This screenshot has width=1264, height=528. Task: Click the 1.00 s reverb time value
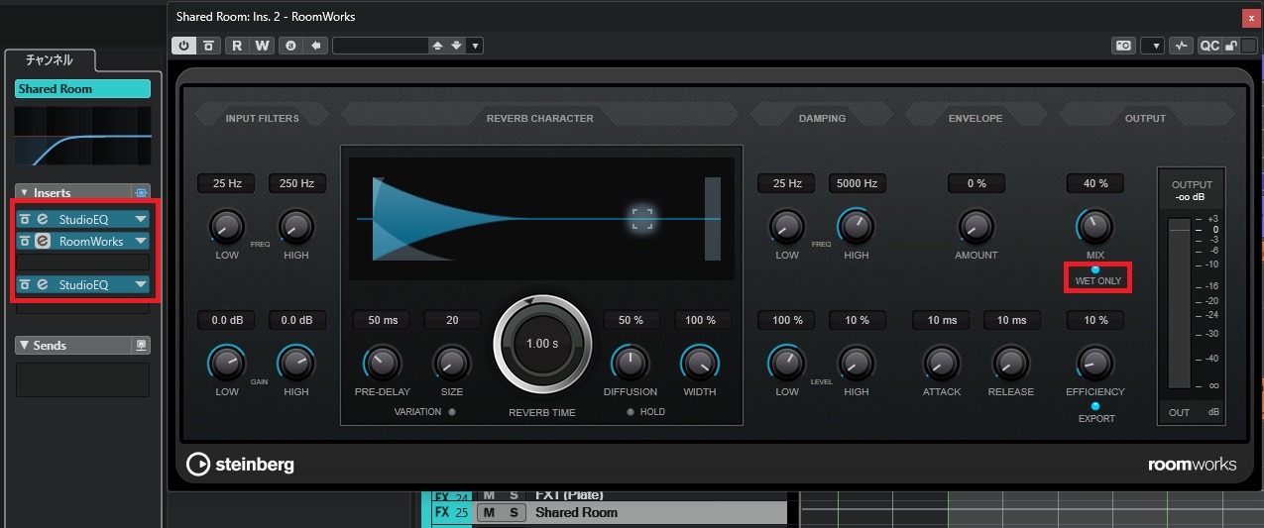[x=542, y=343]
